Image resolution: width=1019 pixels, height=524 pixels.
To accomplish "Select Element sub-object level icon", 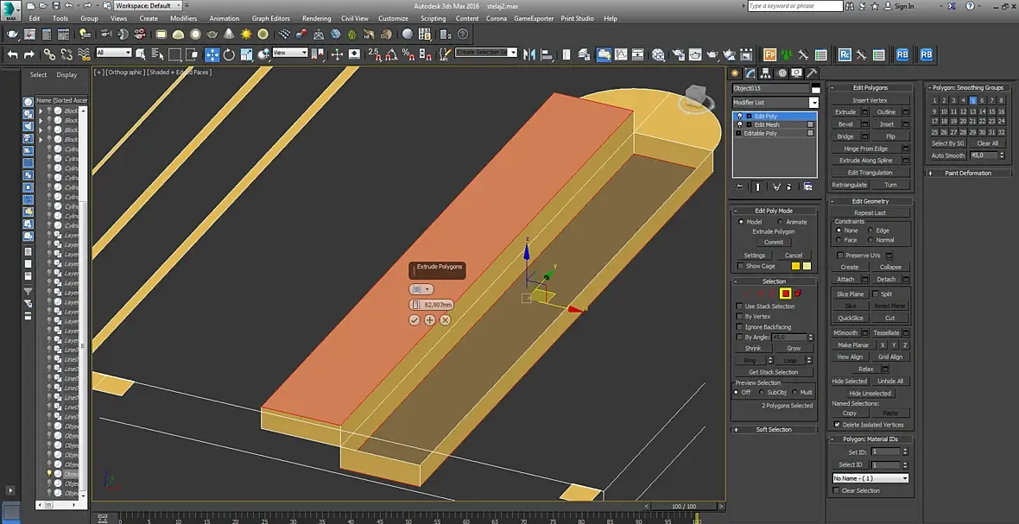I will tap(797, 294).
